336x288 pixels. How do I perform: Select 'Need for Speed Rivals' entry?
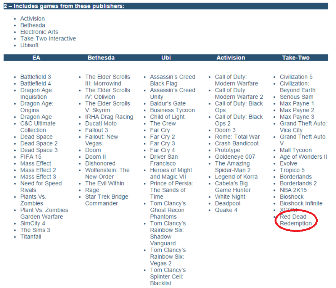pos(41,187)
